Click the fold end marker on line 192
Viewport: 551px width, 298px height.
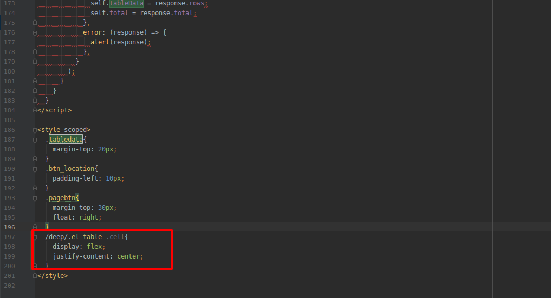point(35,188)
